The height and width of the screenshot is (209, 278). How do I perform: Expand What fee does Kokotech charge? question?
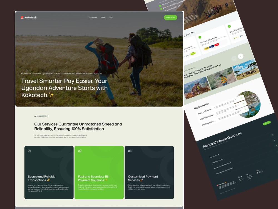point(224,171)
